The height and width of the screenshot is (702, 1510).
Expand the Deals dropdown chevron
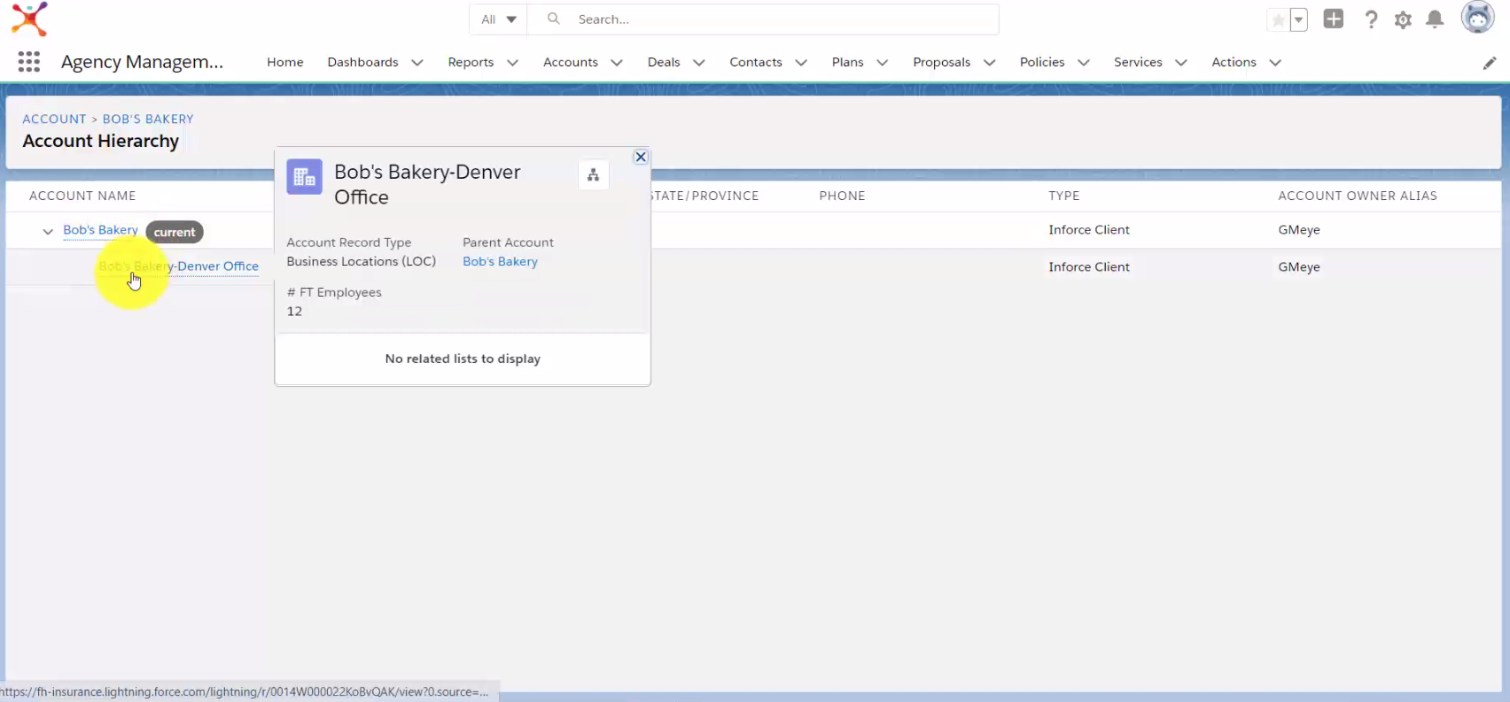699,63
